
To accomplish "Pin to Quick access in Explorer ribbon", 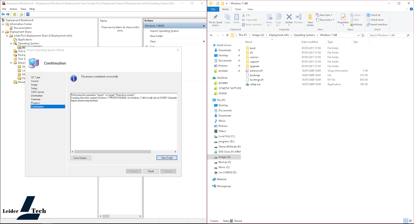I will click(216, 20).
